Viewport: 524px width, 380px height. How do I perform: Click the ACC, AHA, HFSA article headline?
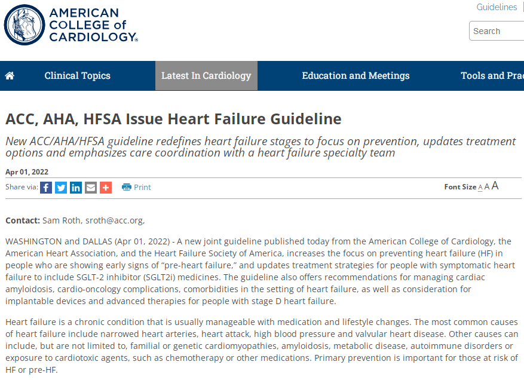pyautogui.click(x=173, y=119)
